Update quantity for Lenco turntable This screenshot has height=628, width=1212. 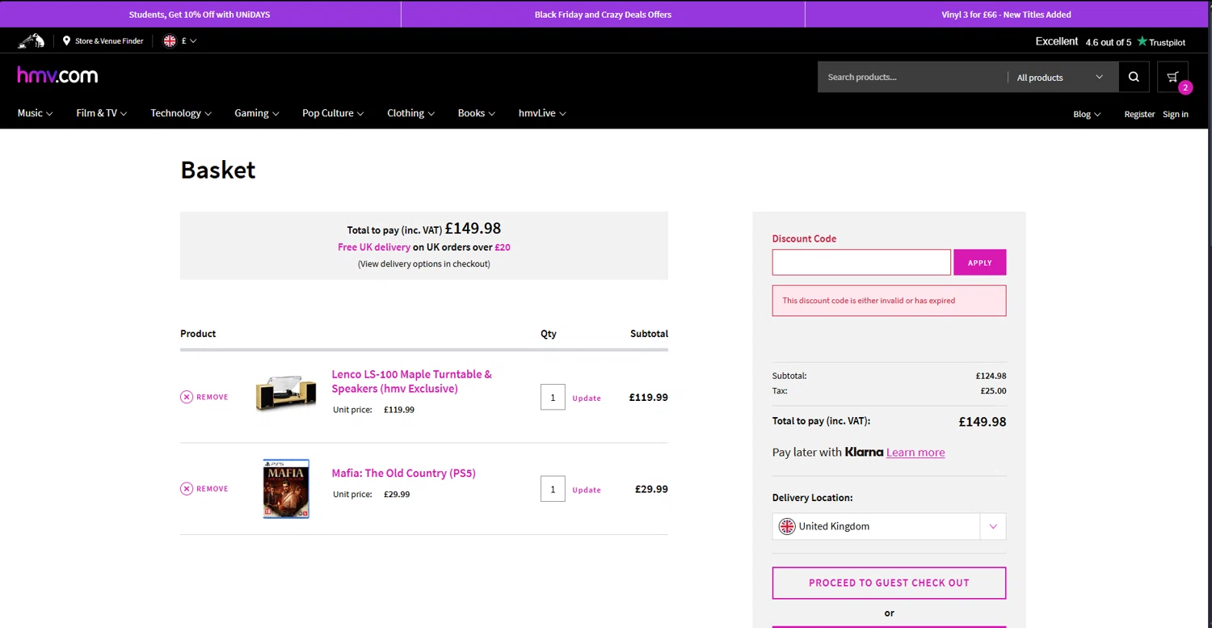(587, 398)
